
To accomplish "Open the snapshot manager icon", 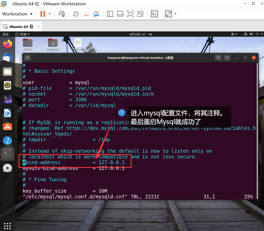I will pyautogui.click(x=96, y=14).
